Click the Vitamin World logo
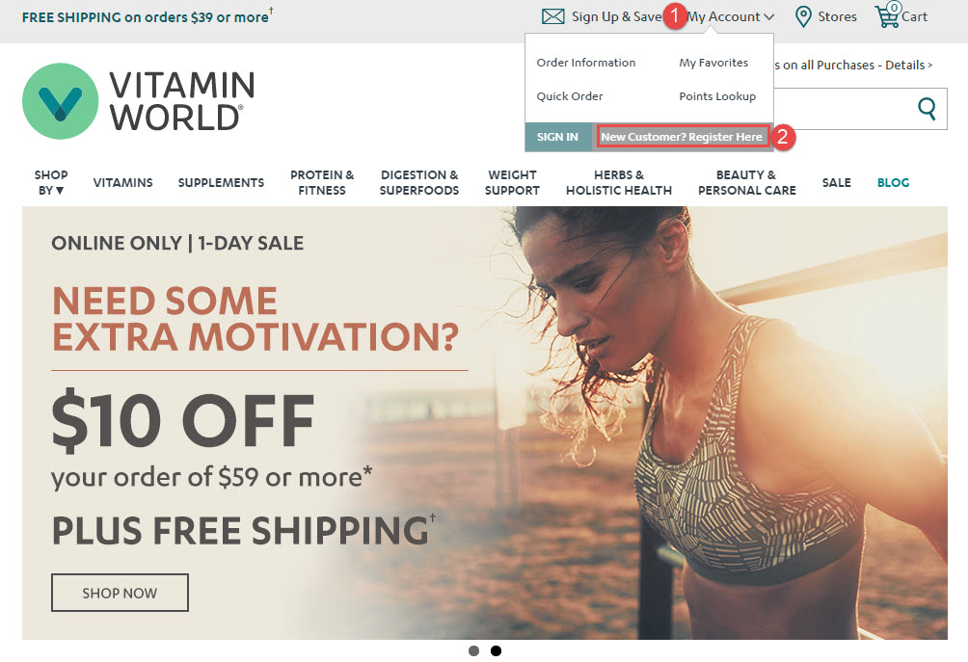The height and width of the screenshot is (662, 968). click(138, 100)
